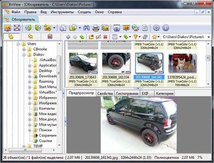Select thumbnail 20130606_173643
Image resolution: width=214 pixels, height=163 pixels.
(x=83, y=63)
